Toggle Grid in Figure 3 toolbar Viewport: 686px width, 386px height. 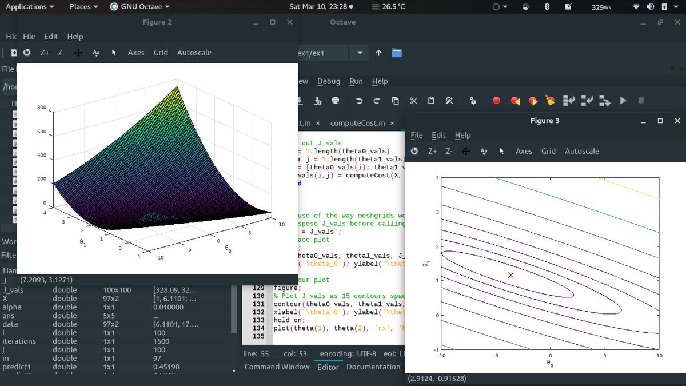tap(548, 151)
